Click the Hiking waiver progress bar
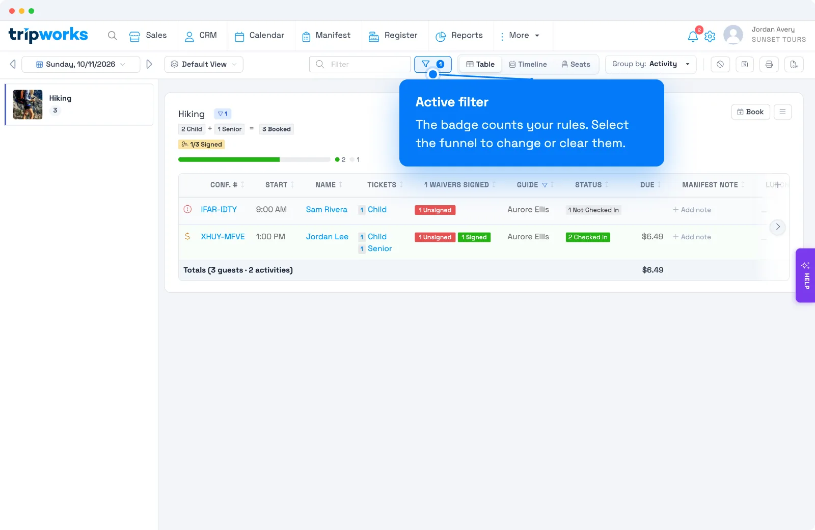 tap(254, 160)
